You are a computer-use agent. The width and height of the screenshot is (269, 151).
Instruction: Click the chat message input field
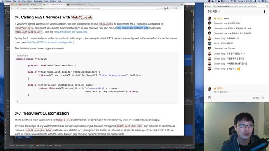(239, 92)
